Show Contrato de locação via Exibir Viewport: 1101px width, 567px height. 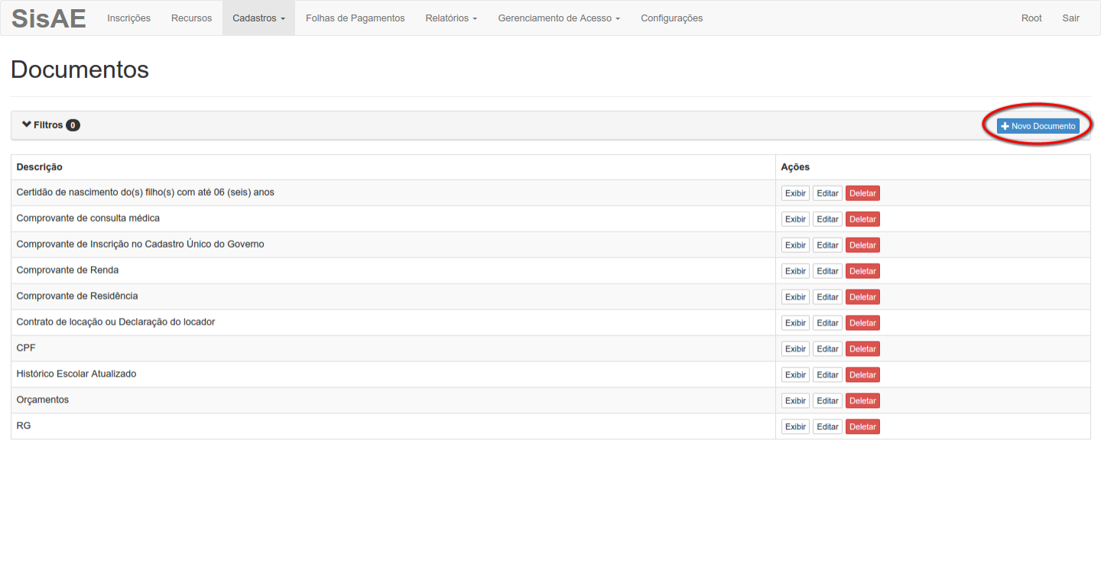pyautogui.click(x=795, y=323)
